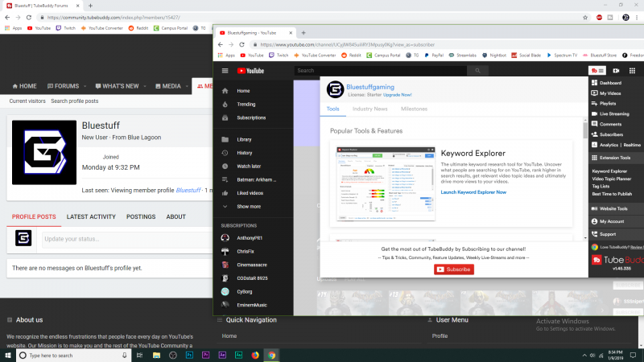Switch to Latest Activity profile tab

pyautogui.click(x=91, y=216)
